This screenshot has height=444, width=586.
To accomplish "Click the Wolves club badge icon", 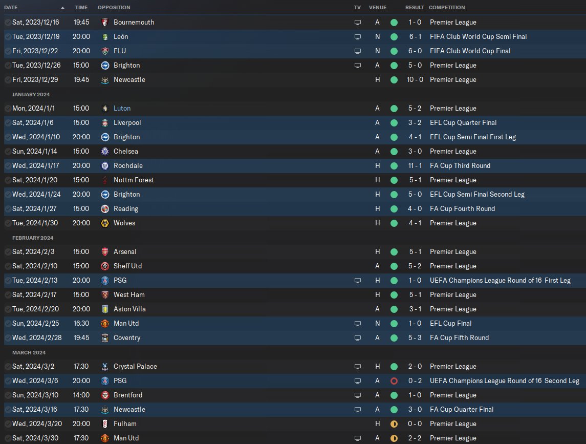I will (105, 223).
